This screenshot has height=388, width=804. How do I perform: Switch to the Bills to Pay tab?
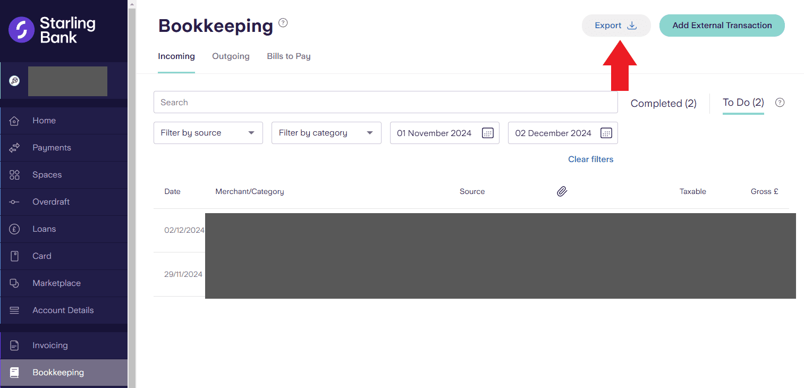(x=289, y=56)
